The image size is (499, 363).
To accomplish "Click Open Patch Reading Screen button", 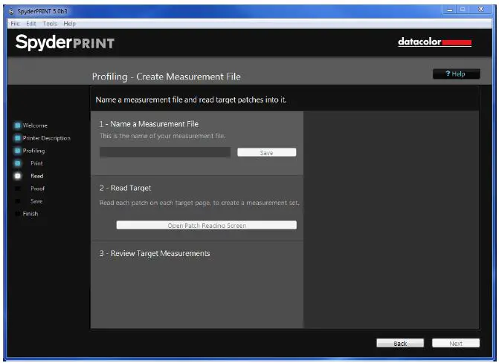I will click(x=207, y=225).
